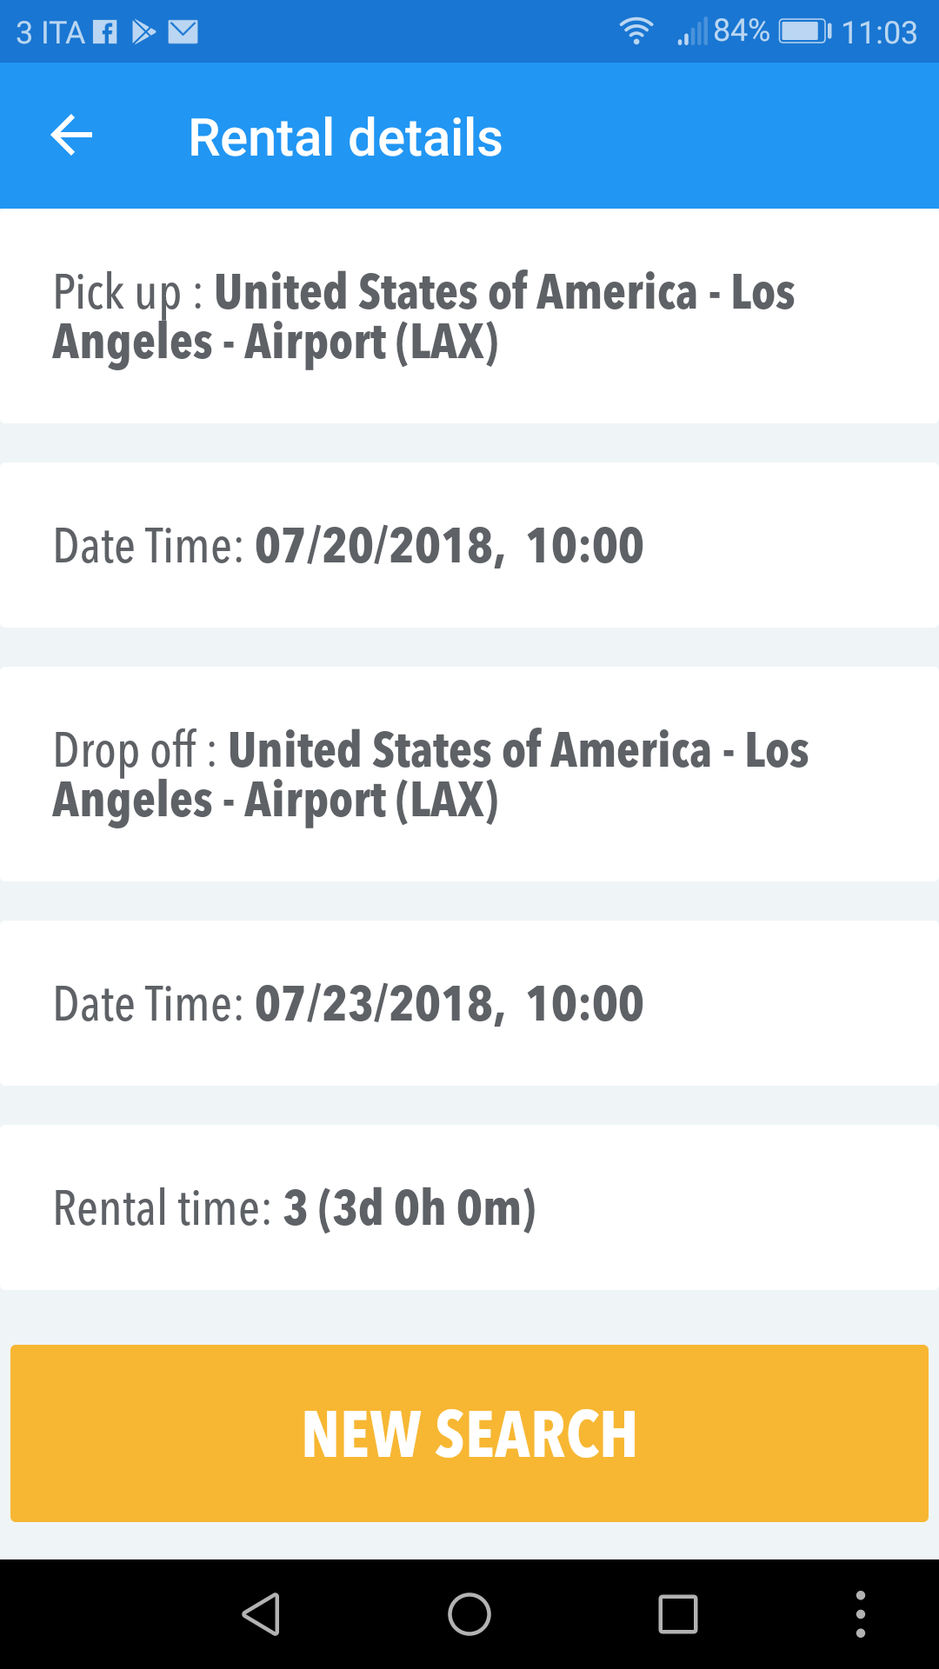
Task: Open the three-dot navigation bar menu
Action: tap(860, 1614)
